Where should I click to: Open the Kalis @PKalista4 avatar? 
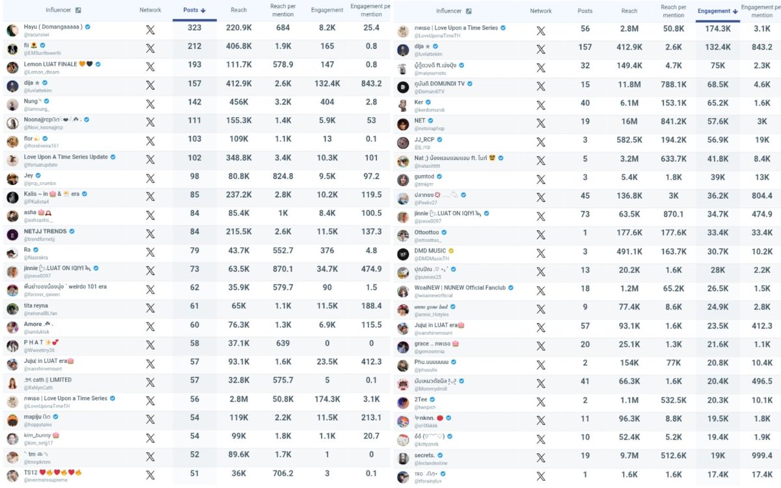12,198
